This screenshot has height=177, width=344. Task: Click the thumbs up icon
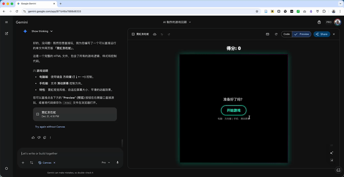(x=33, y=137)
